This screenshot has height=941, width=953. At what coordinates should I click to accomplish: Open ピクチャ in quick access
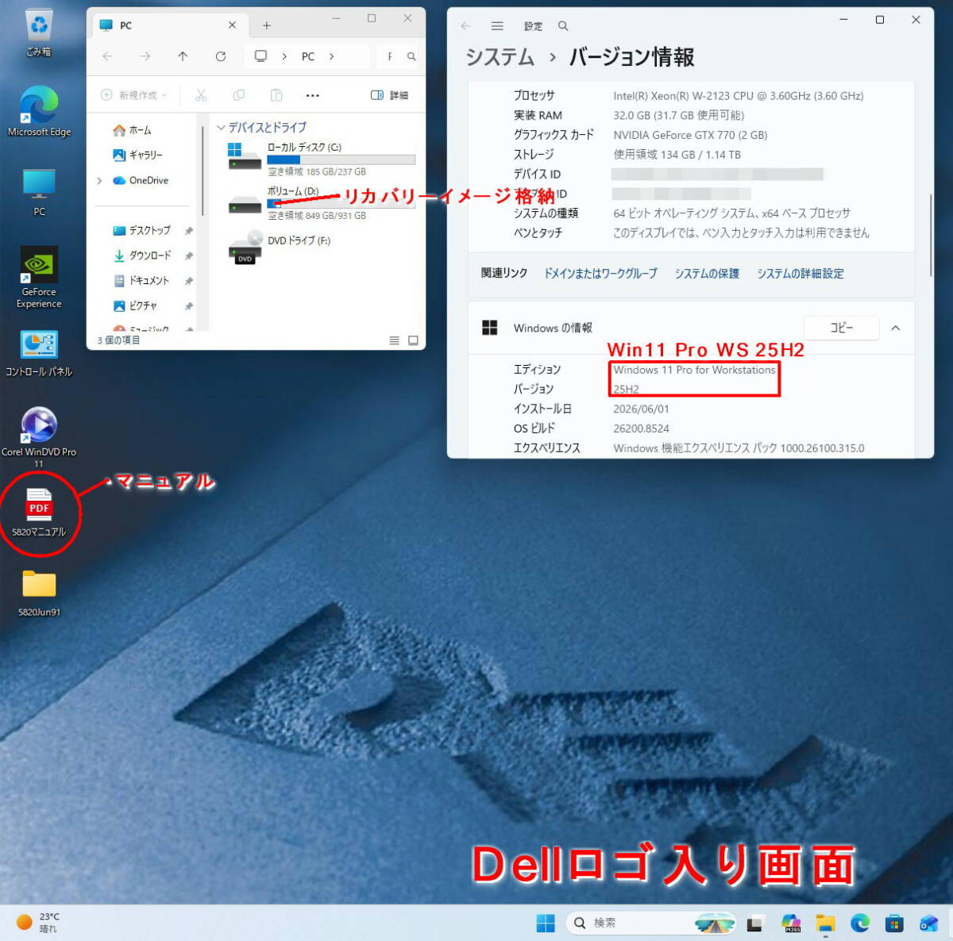click(135, 306)
